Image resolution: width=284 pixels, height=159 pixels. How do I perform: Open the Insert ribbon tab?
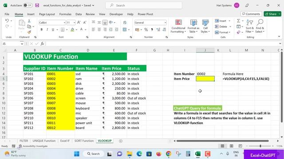pyautogui.click(x=31, y=14)
